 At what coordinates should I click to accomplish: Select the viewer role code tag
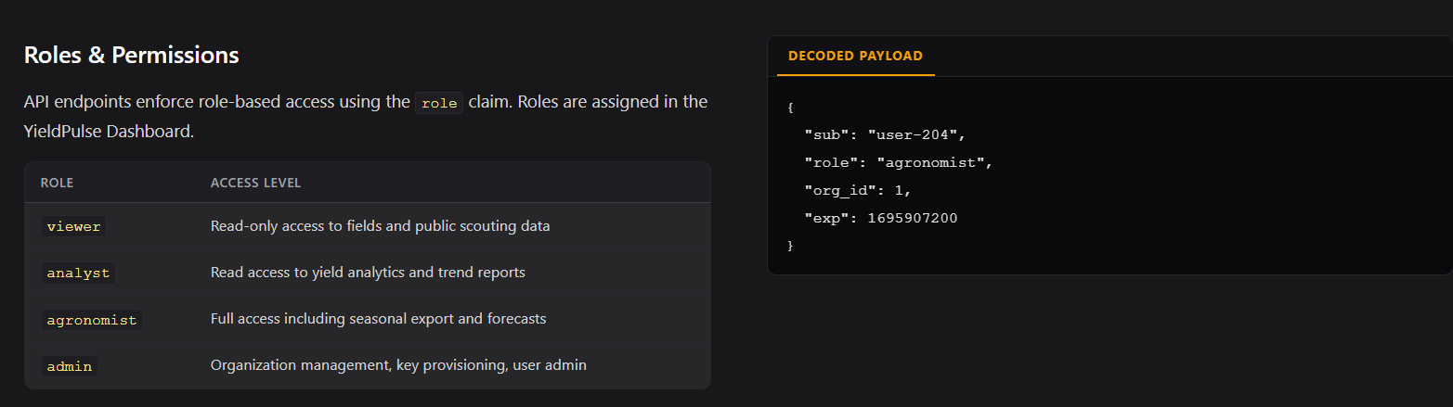(73, 226)
